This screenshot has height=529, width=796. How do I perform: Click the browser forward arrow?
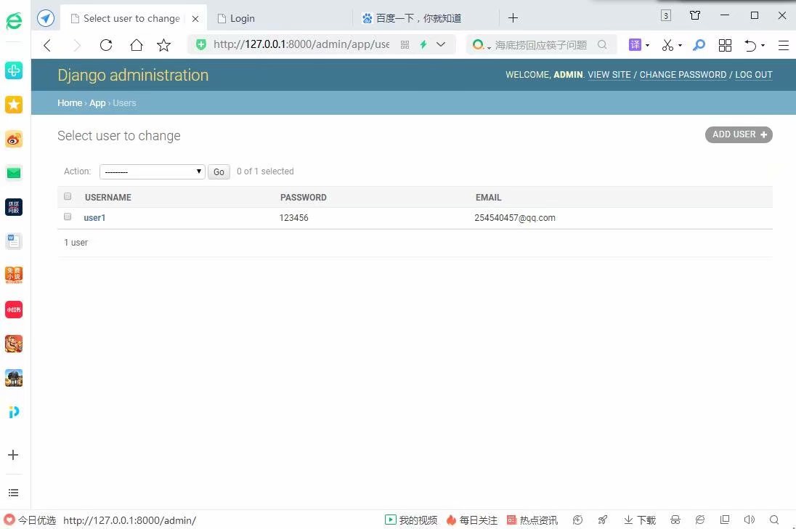pyautogui.click(x=77, y=45)
